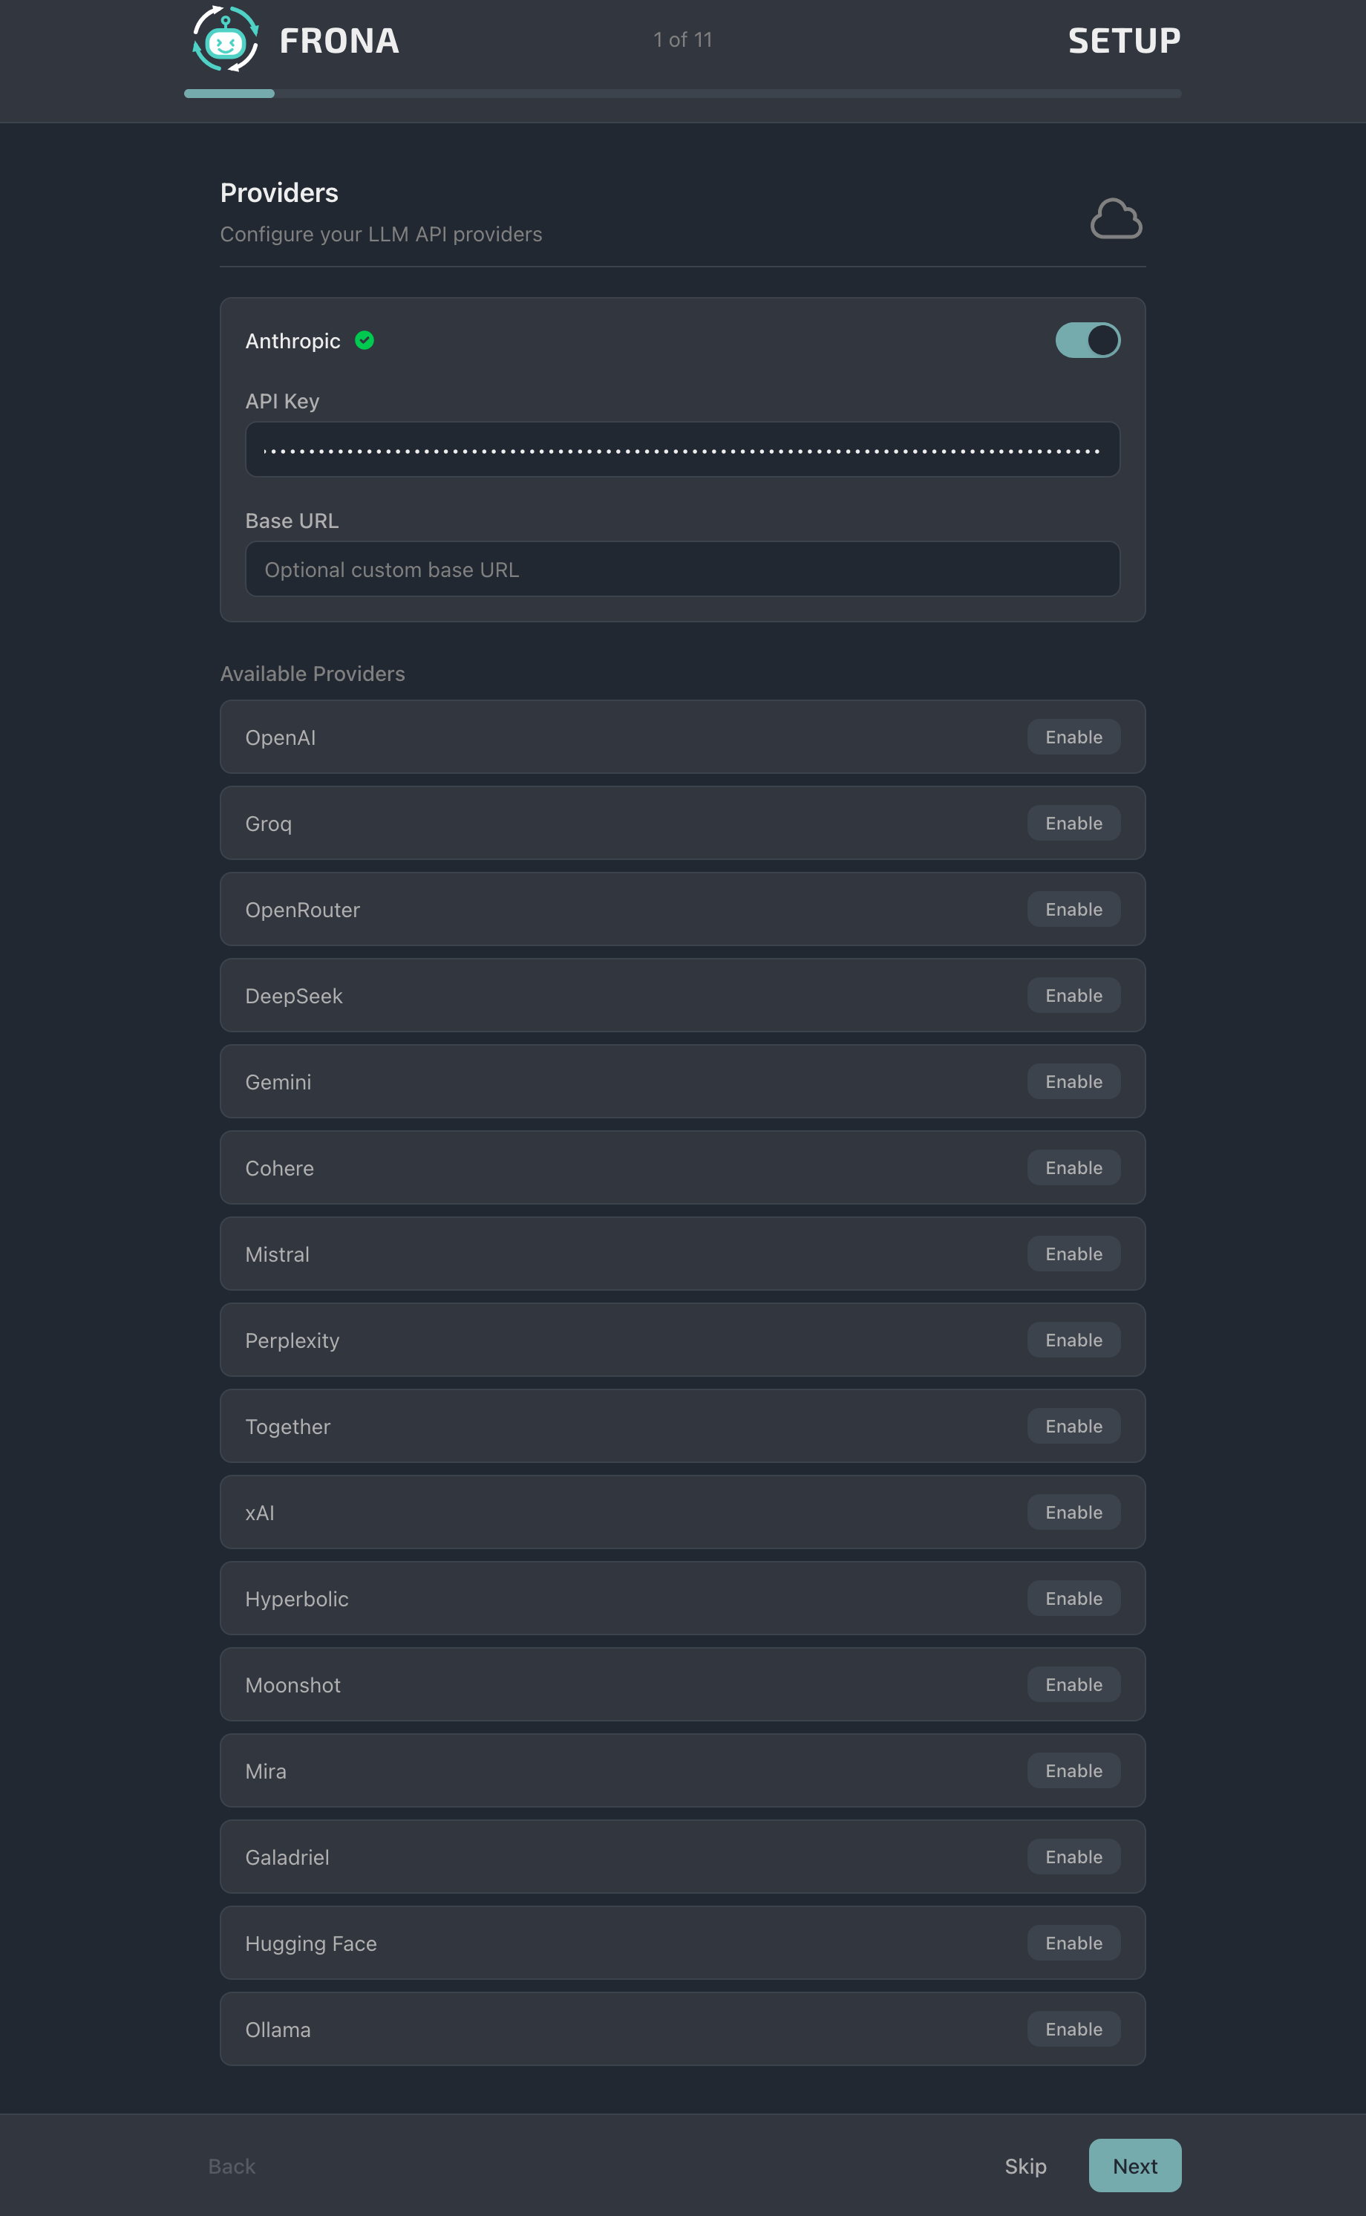Enable the Cohere provider
This screenshot has height=2216, width=1366.
coord(1073,1167)
